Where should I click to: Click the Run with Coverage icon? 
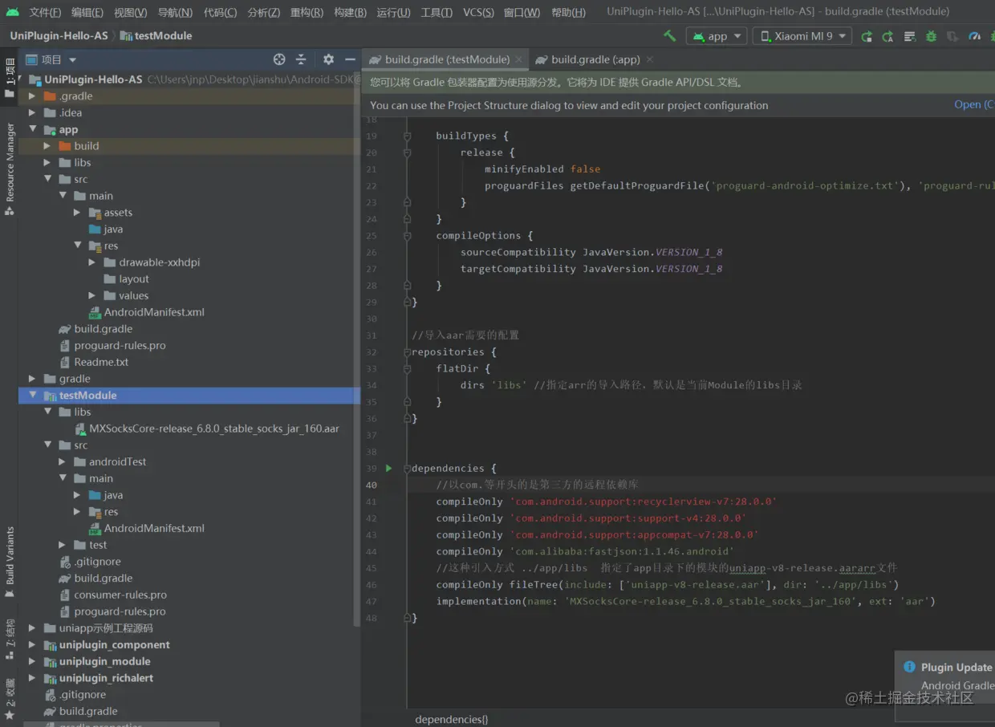pyautogui.click(x=952, y=36)
